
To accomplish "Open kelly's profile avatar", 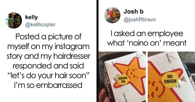I will click(x=14, y=21).
